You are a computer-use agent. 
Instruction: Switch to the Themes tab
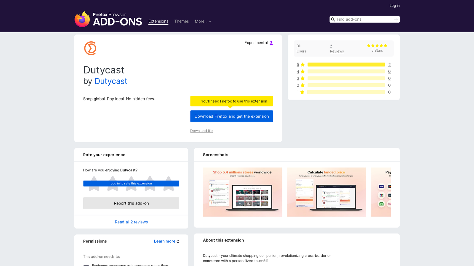182,21
